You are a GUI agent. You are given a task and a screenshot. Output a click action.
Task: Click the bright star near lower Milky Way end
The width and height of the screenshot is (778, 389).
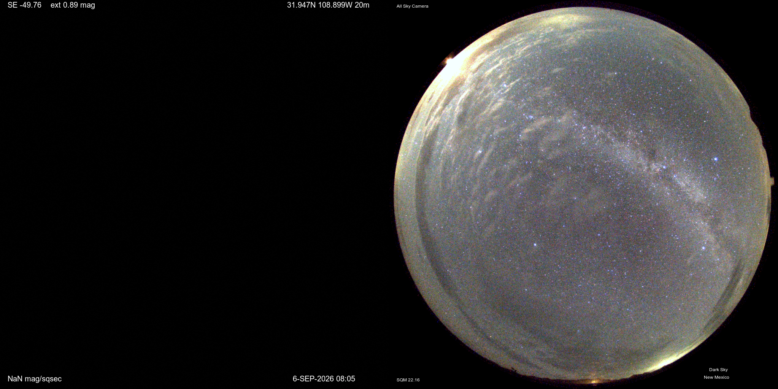703,248
